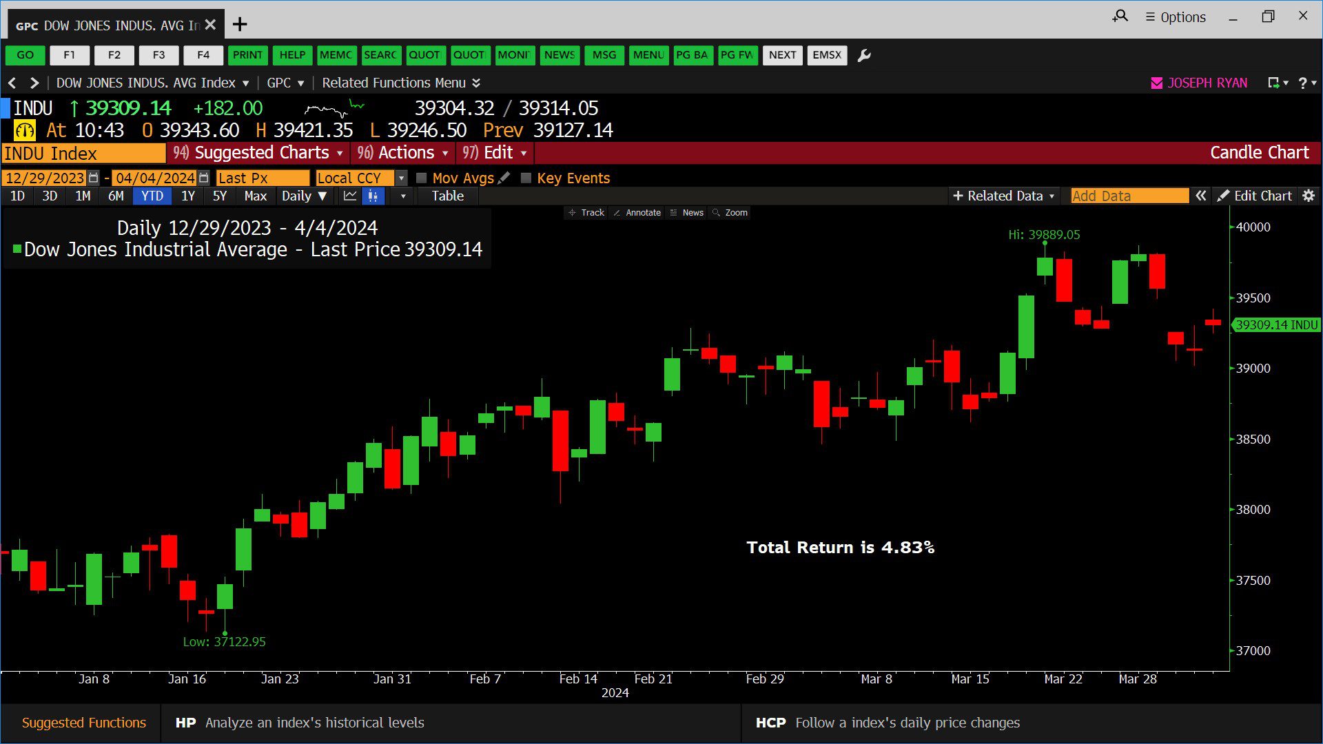
Task: Open the question mark help icon
Action: (x=1302, y=83)
